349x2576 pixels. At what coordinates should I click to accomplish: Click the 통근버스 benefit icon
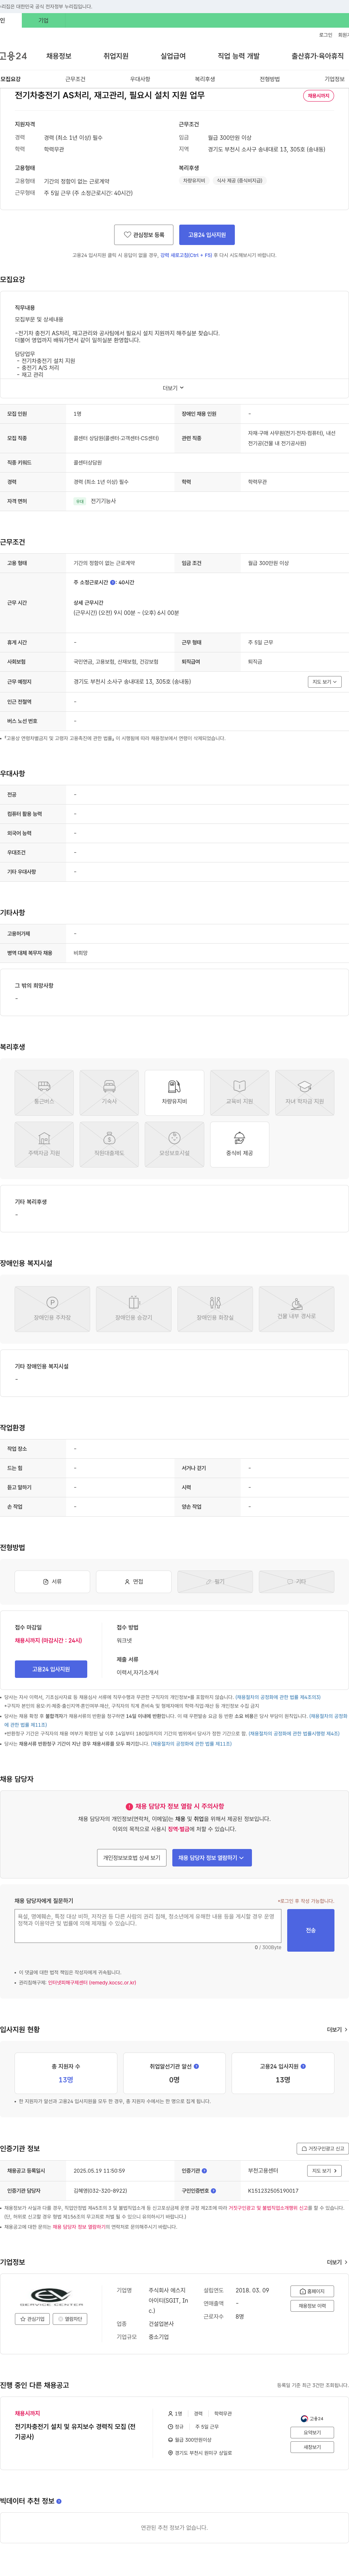click(44, 1093)
